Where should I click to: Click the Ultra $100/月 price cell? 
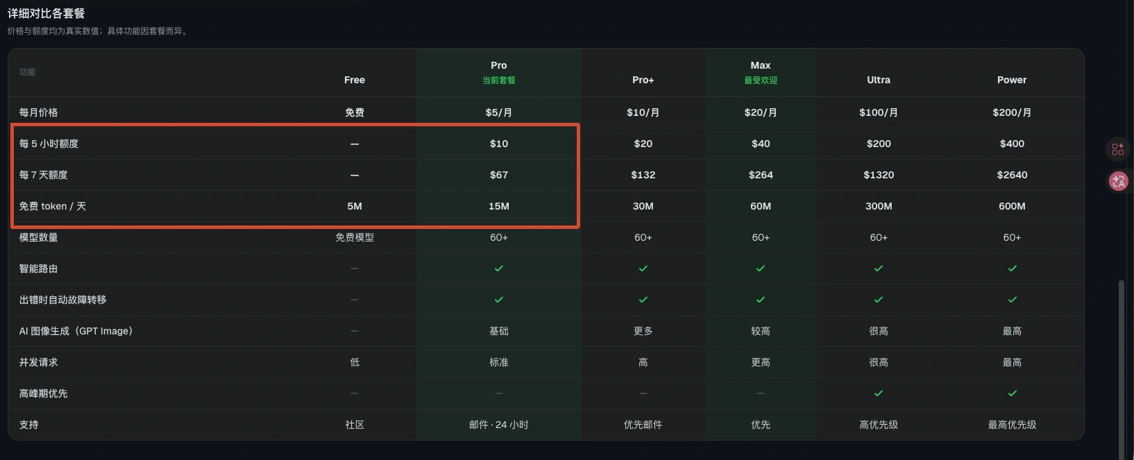click(879, 112)
